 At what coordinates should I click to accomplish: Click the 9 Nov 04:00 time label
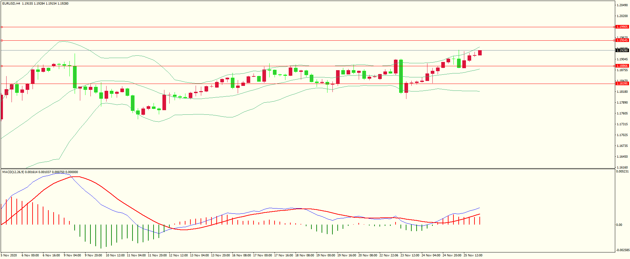(72, 255)
